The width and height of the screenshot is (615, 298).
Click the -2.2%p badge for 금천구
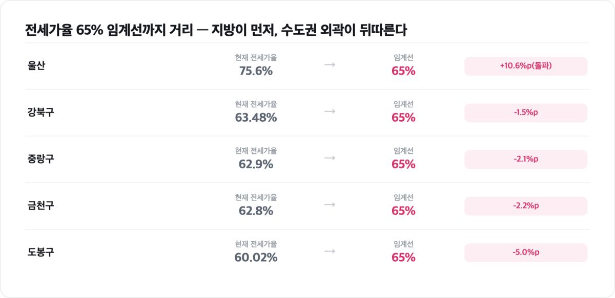(526, 205)
